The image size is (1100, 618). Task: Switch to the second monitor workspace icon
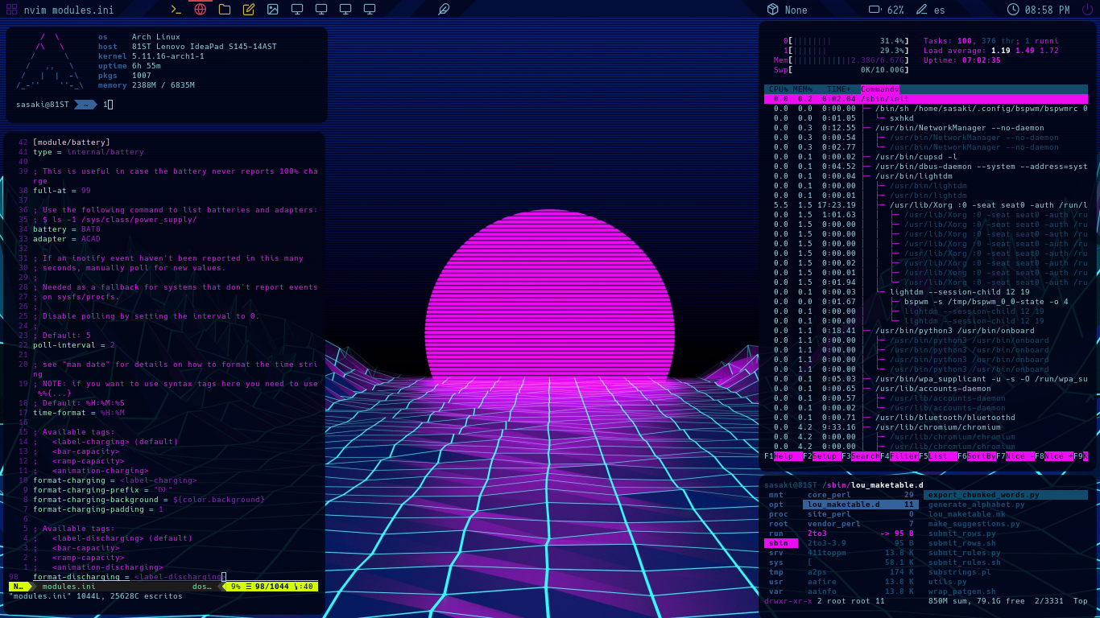(x=321, y=10)
